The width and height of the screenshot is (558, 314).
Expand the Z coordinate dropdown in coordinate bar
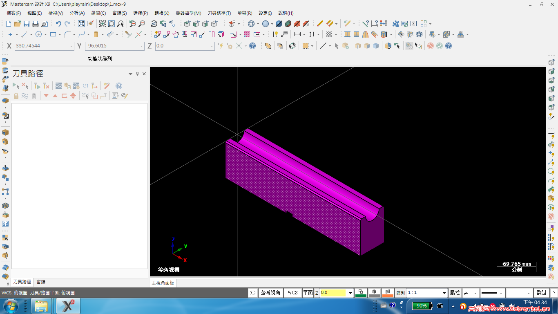pyautogui.click(x=212, y=46)
